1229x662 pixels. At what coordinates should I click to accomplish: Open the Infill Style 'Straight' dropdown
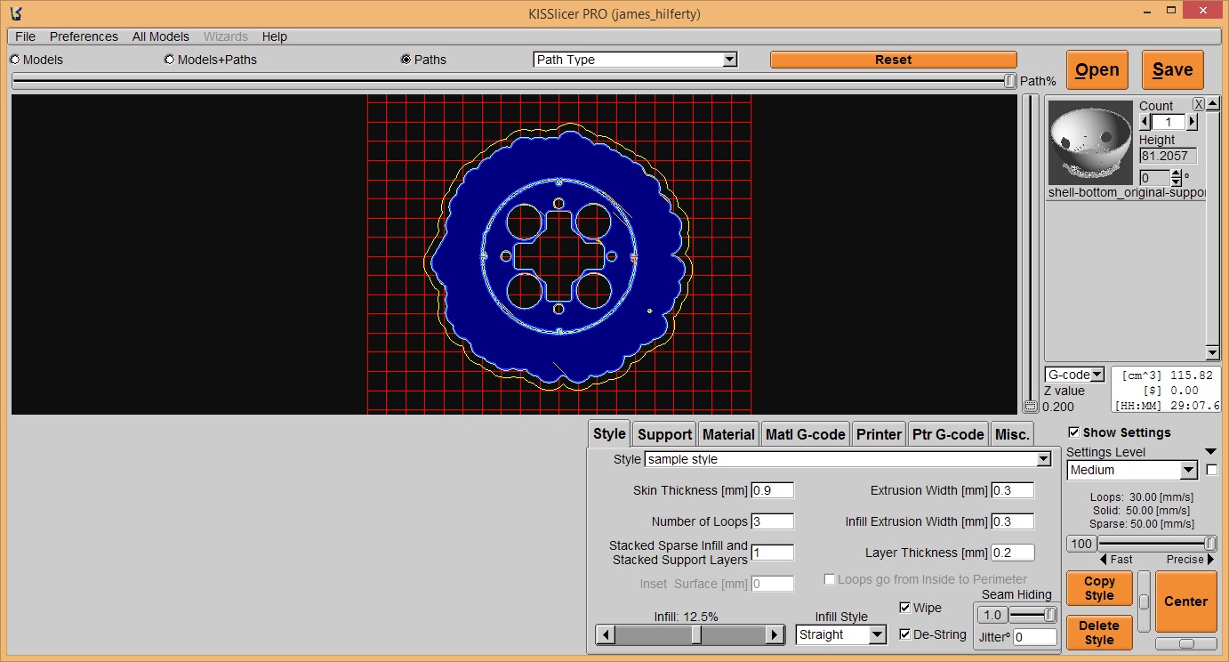point(841,634)
